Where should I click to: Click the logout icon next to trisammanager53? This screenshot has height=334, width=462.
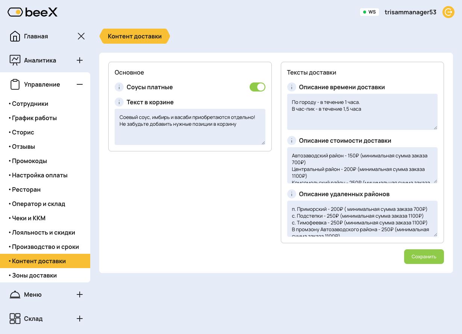(x=448, y=12)
